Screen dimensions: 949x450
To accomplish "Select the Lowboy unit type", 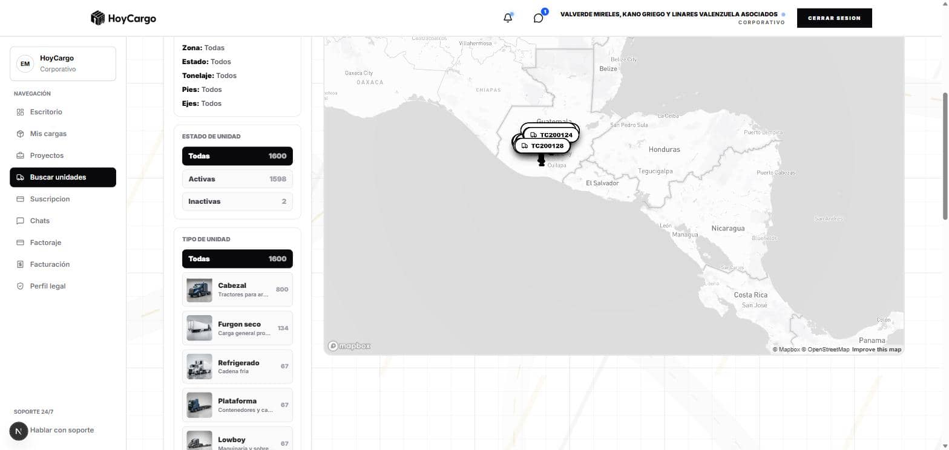I will coord(237,439).
